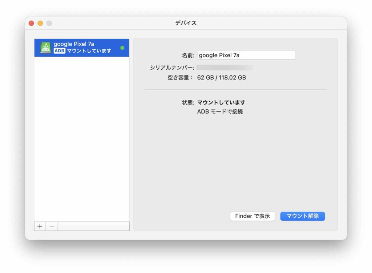Click the 62 GB / 118.02 GB capacity text
Image resolution: width=372 pixels, height=273 pixels.
[x=221, y=77]
